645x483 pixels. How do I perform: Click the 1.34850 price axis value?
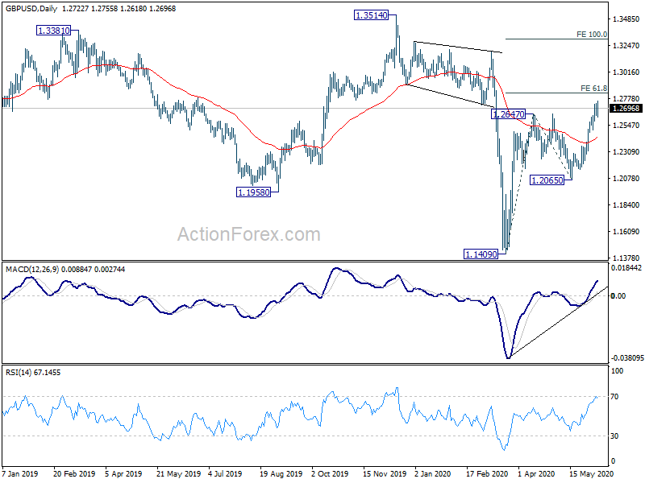(x=626, y=19)
